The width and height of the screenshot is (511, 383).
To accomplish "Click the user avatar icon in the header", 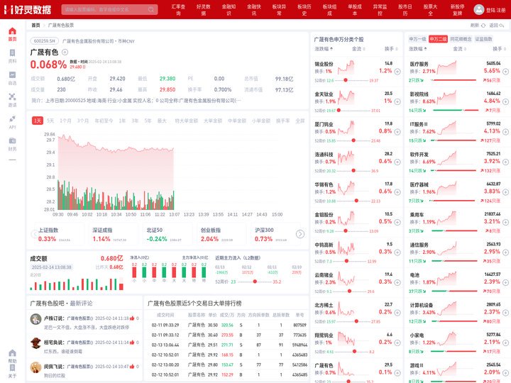I will coord(479,9).
